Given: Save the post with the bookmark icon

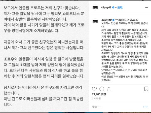Looking at the screenshot, I should [x=146, y=89].
